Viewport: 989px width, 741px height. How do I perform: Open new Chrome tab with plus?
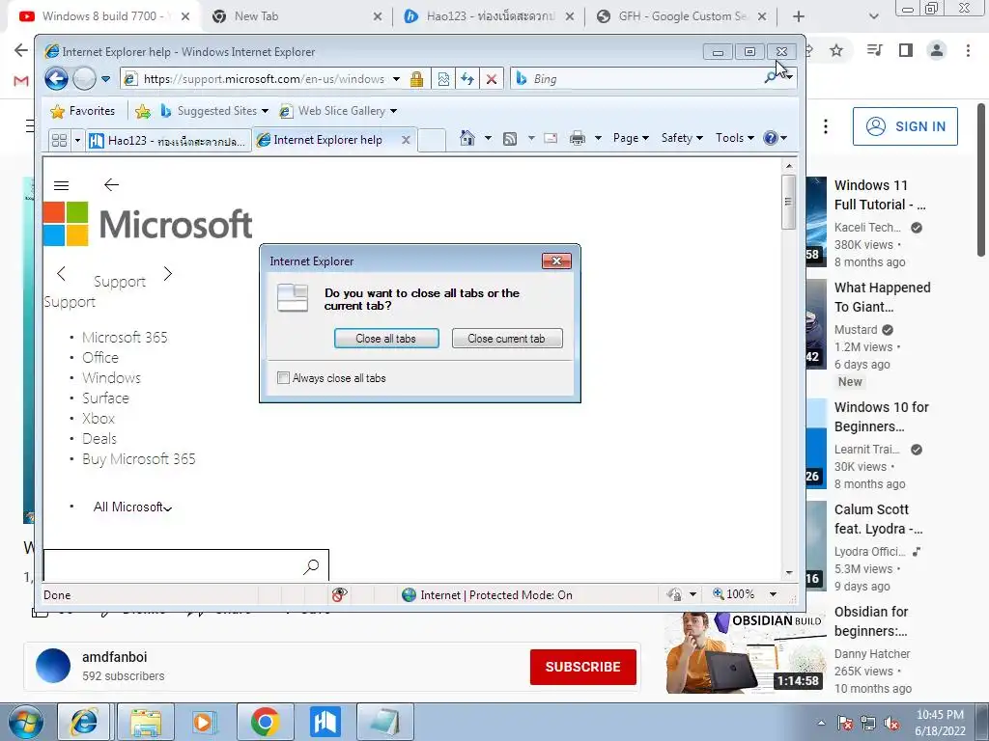[x=799, y=17]
